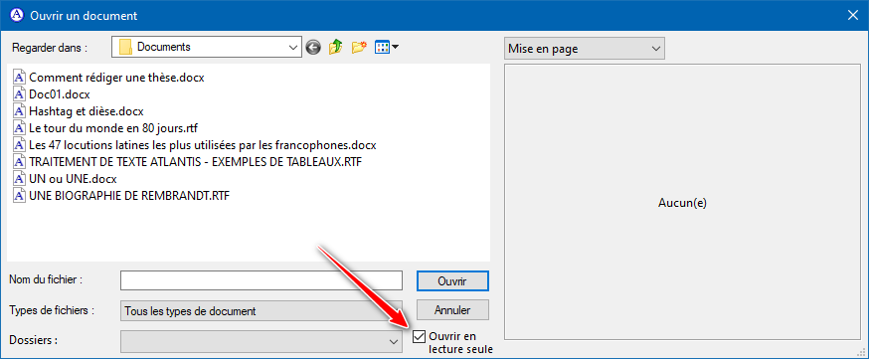Open the view menu icon
869x359 pixels.
(x=387, y=48)
